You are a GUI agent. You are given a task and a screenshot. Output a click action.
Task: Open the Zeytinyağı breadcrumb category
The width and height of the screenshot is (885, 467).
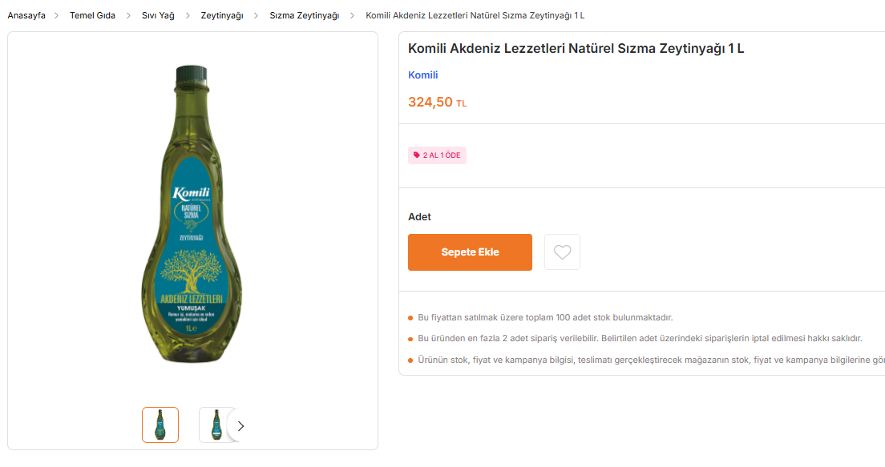[x=222, y=15]
